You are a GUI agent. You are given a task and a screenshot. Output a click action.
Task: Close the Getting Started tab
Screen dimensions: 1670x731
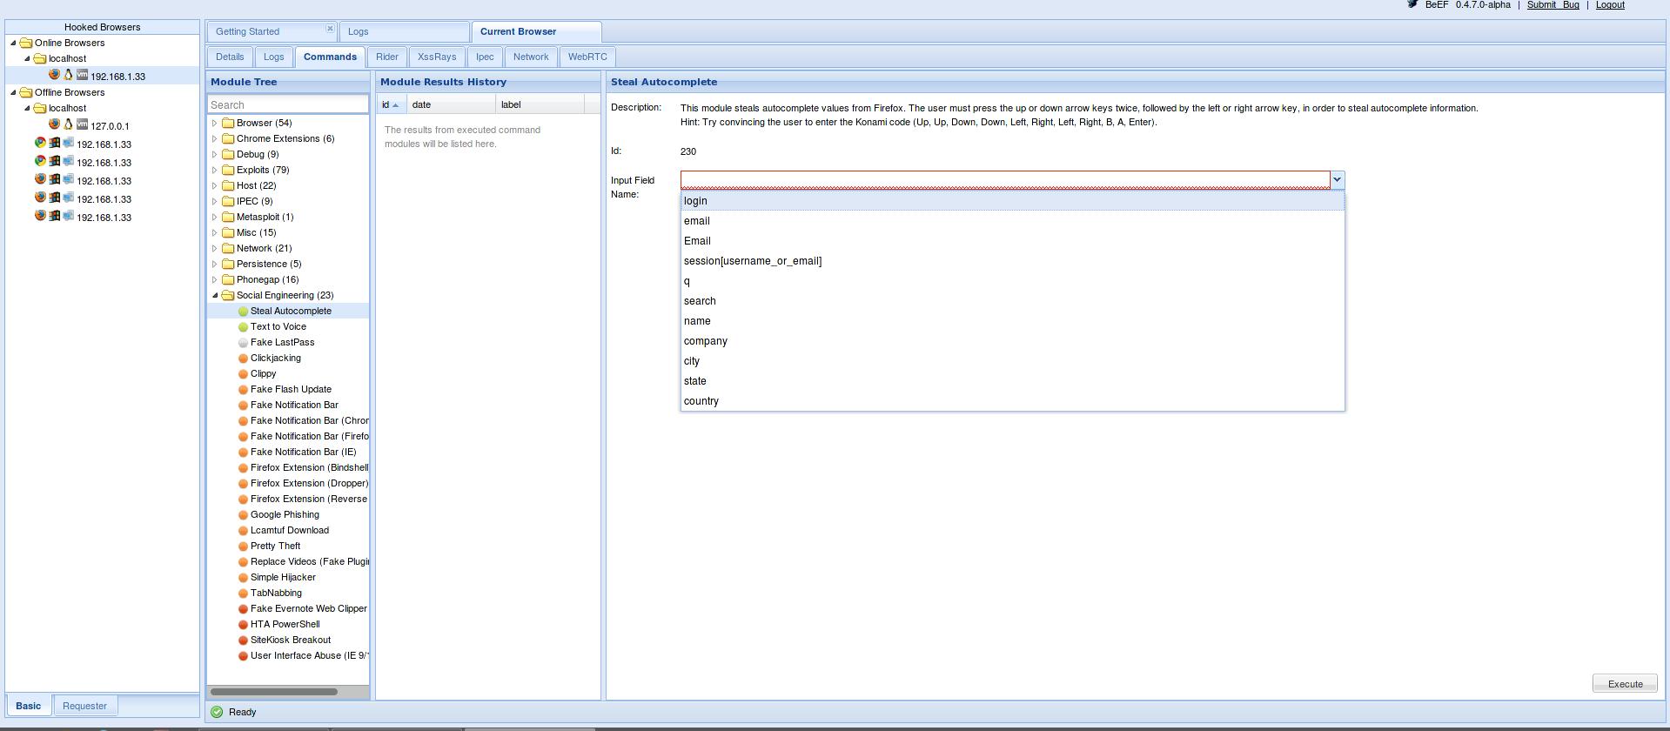[x=330, y=29]
